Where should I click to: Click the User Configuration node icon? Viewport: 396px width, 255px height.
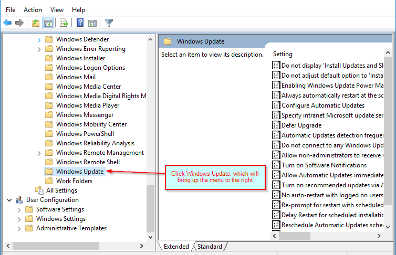pyautogui.click(x=19, y=200)
